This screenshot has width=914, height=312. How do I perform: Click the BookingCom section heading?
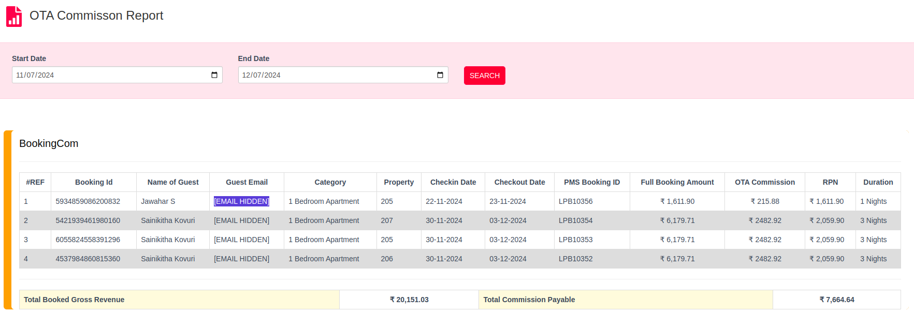[49, 143]
